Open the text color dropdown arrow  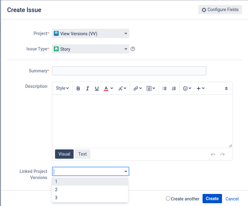point(112,88)
